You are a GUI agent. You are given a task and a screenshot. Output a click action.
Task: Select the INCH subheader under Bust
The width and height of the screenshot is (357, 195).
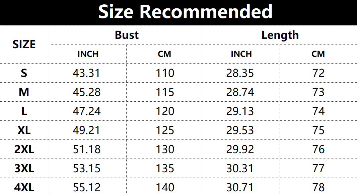[x=88, y=54]
